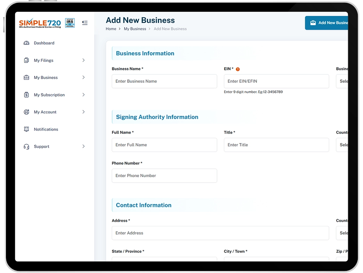
Task: Expand the My Subscription submenu chevron
Action: 83,95
